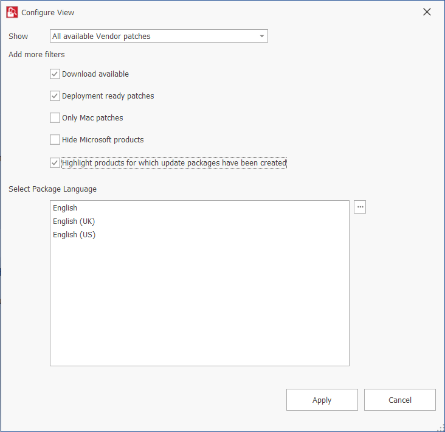445x432 pixels.
Task: Click the Select Package Language label
Action: [52, 189]
